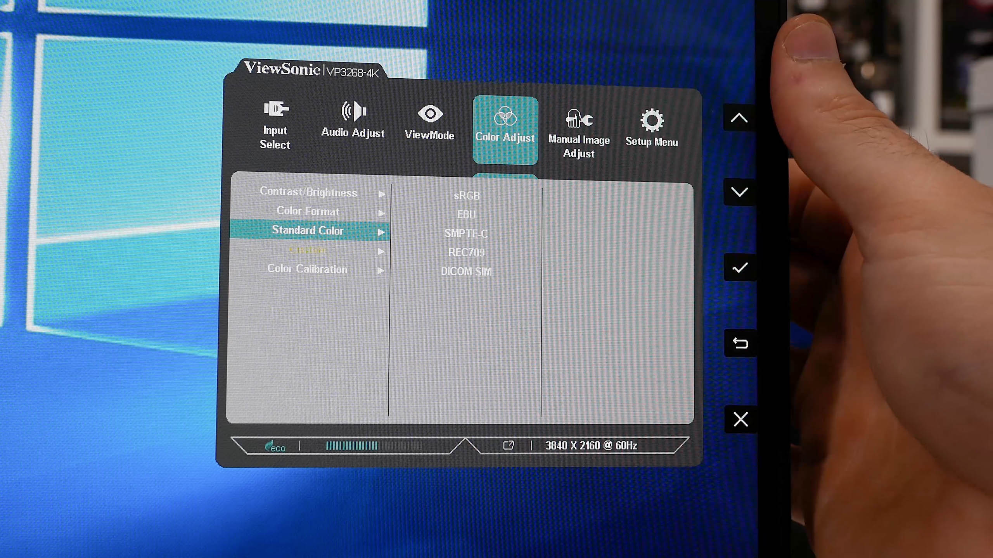Choose the DICOM SIM preset
The width and height of the screenshot is (993, 558).
pyautogui.click(x=466, y=272)
